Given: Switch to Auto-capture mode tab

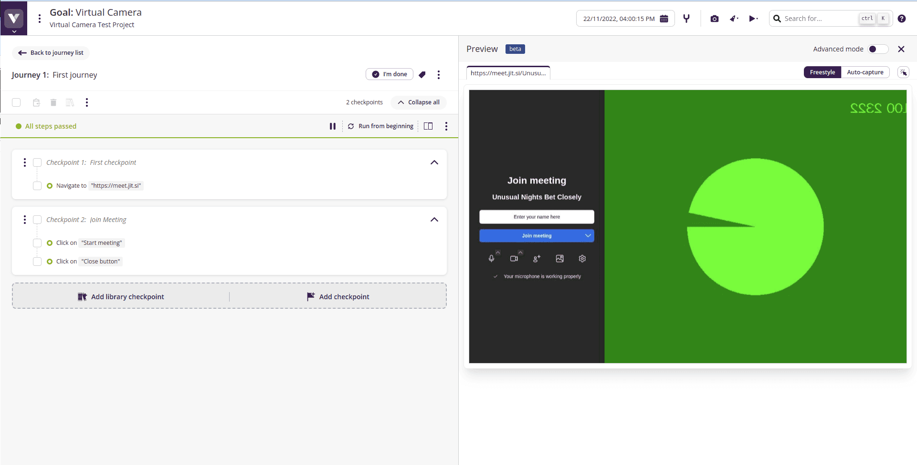Looking at the screenshot, I should pos(865,72).
